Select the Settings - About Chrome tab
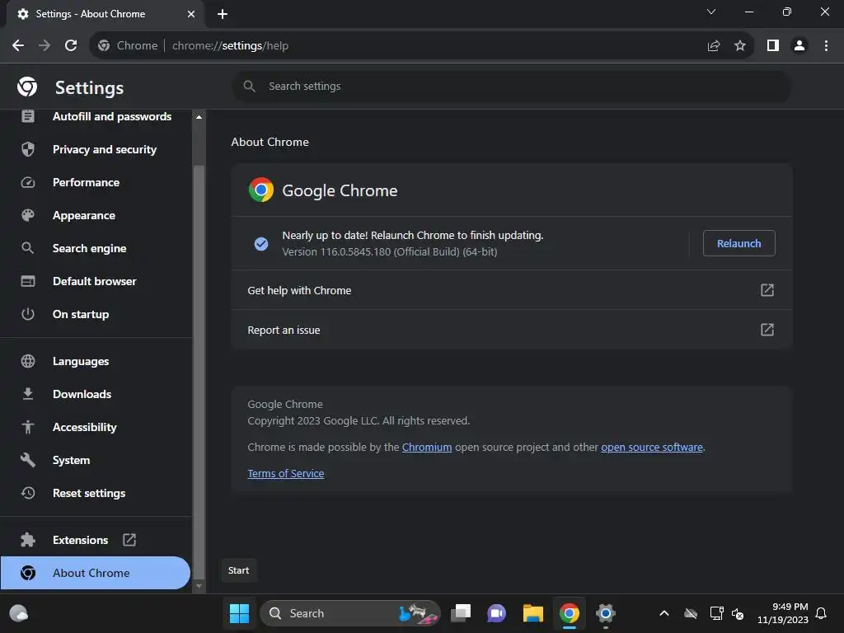 click(105, 14)
